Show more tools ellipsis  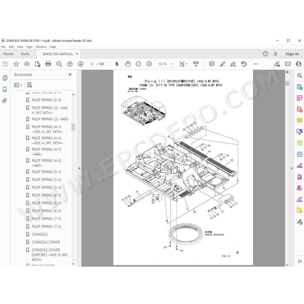[255, 64]
